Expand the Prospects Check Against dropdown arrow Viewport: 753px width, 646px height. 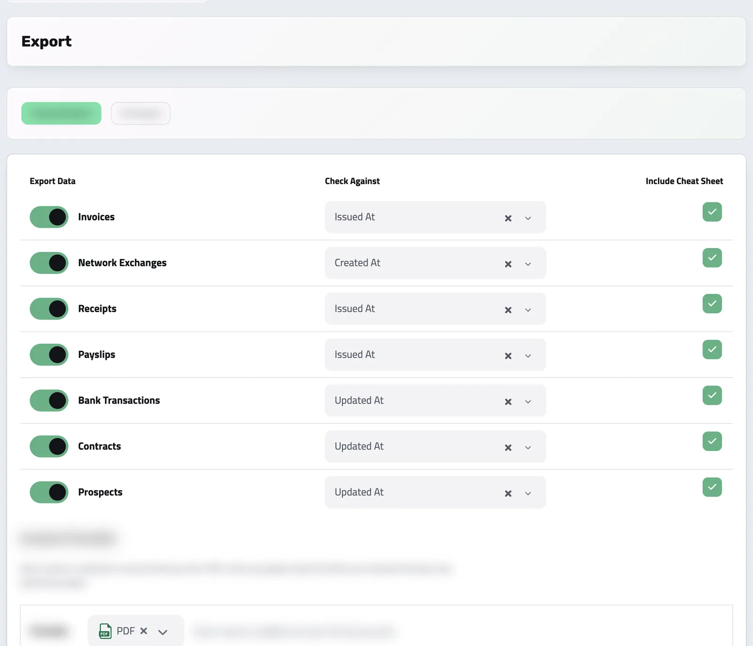tap(528, 493)
